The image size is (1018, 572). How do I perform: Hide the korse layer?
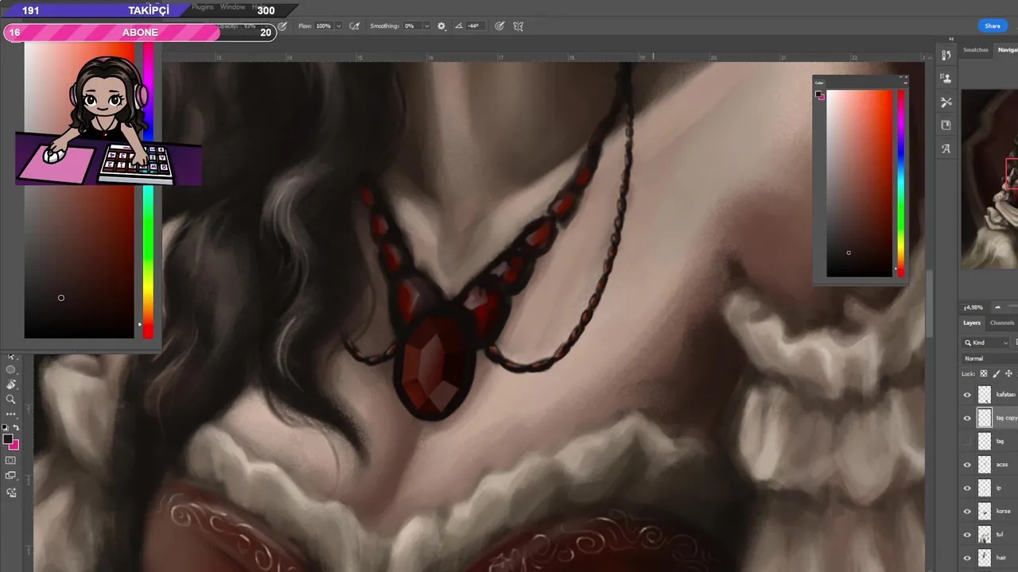pyautogui.click(x=967, y=511)
